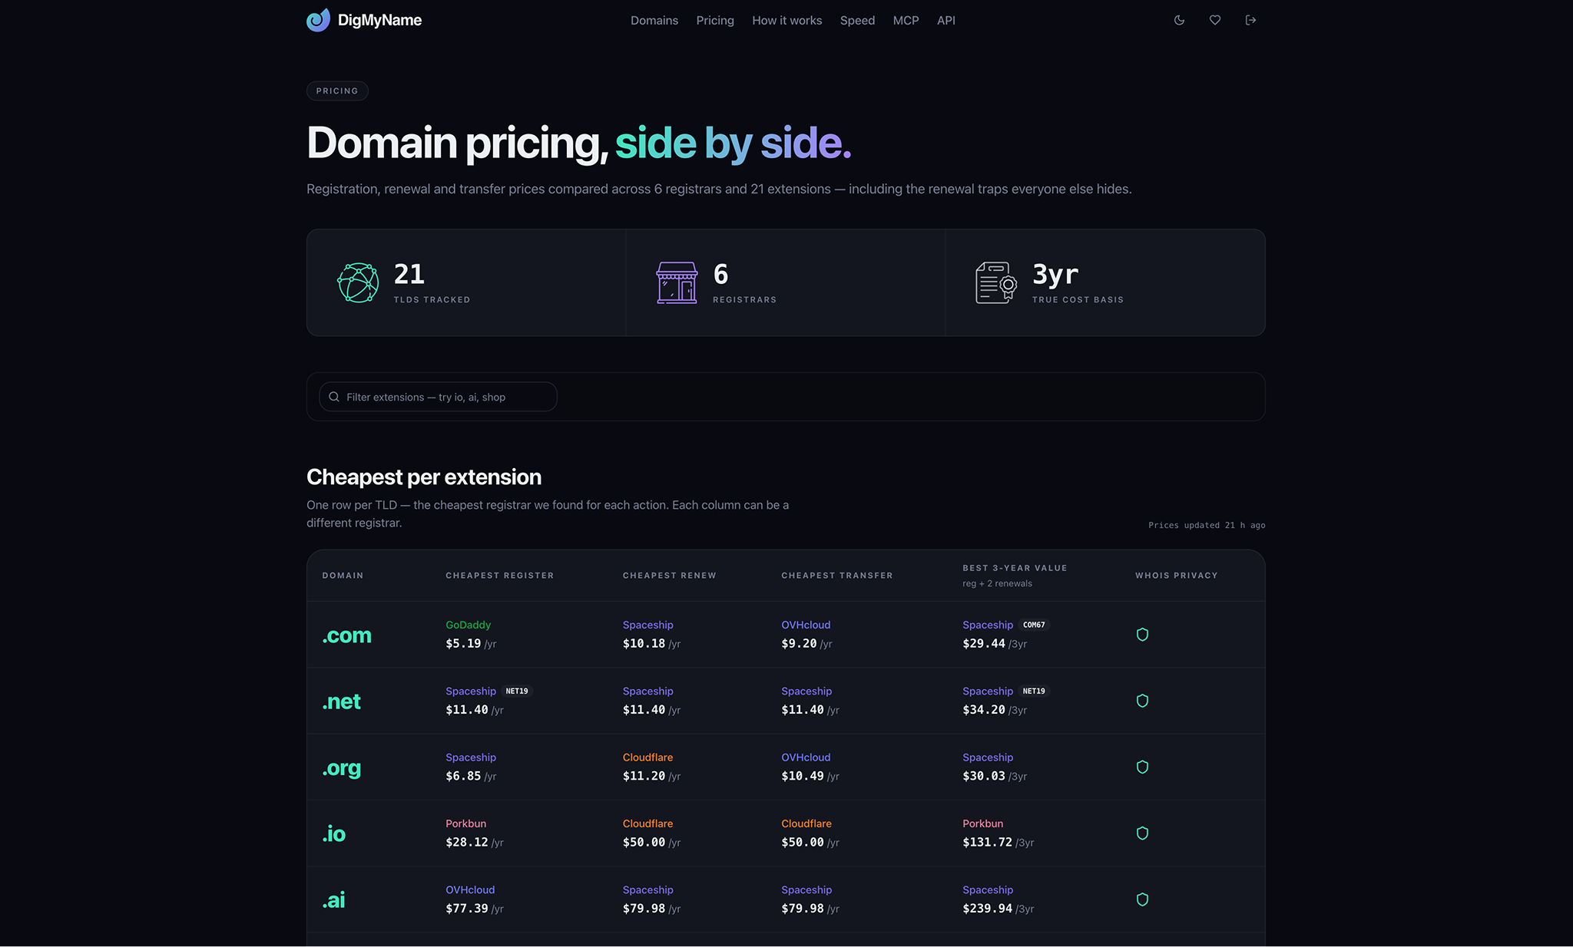
Task: Click Cloudflare cheapest transfer for .io
Action: 806,823
